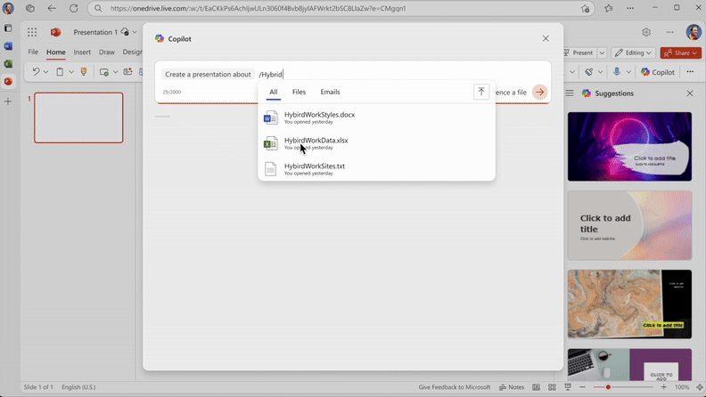Select the Files tab in file picker
Screen dimensions: 706x397
pyautogui.click(x=299, y=92)
